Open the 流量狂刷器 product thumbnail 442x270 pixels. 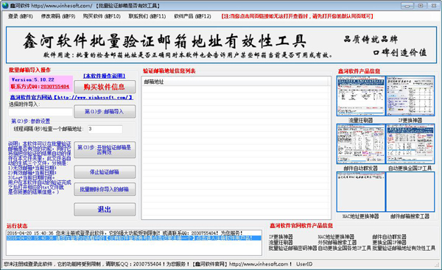click(360, 96)
